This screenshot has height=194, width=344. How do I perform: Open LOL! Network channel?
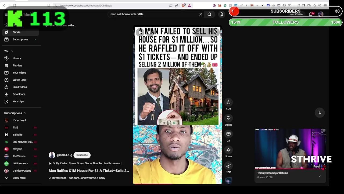(x=20, y=164)
